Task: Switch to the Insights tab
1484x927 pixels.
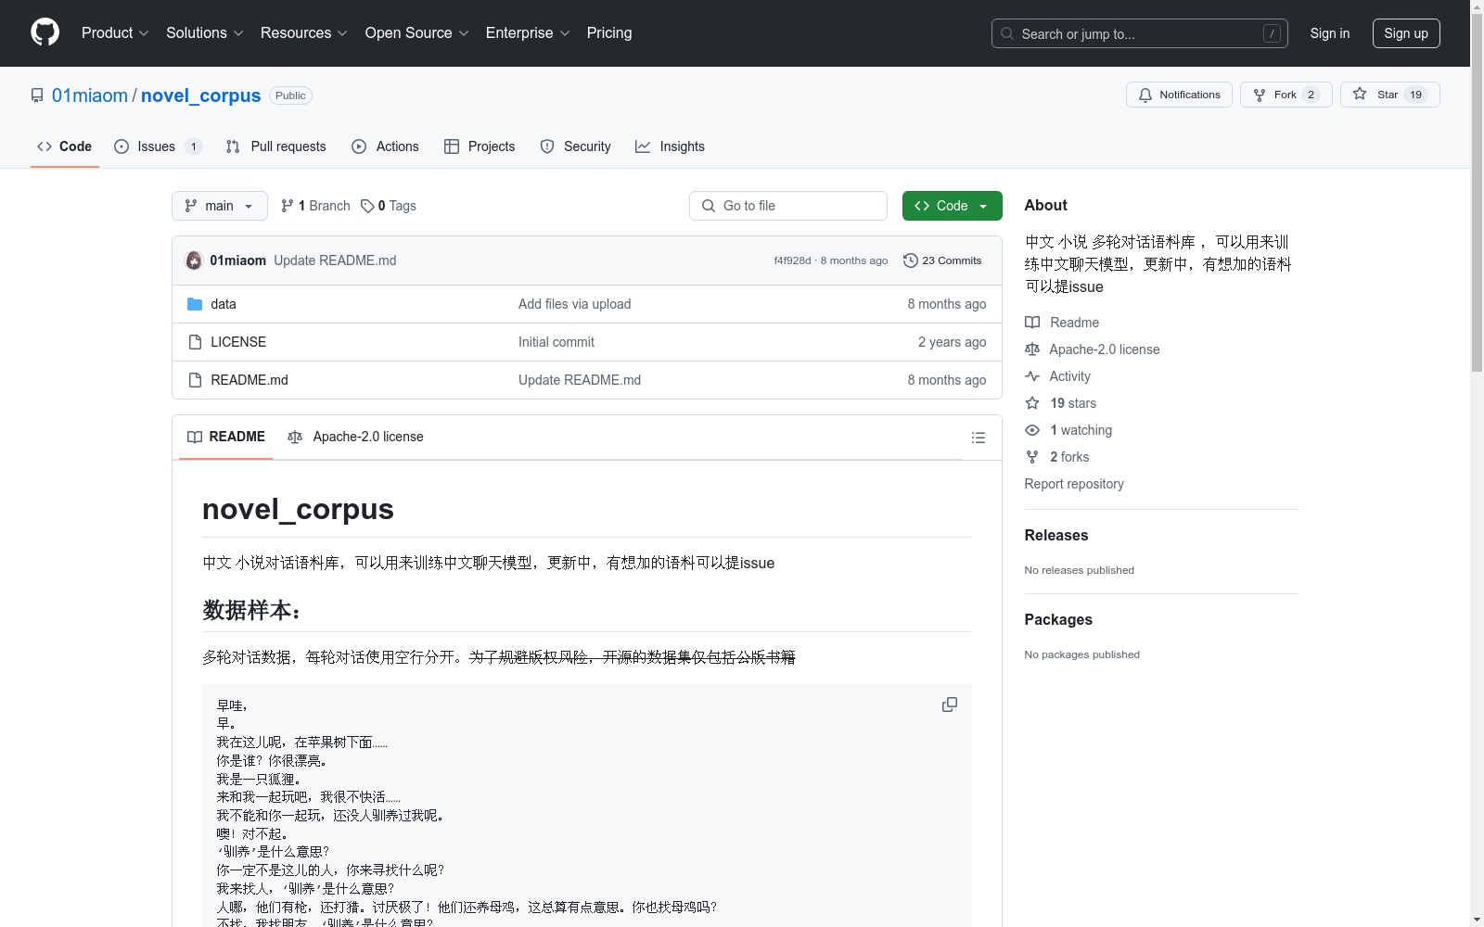Action: (670, 146)
